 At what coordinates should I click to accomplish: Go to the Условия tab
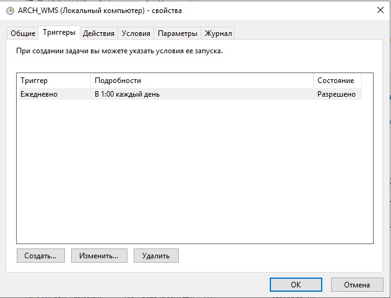click(x=135, y=33)
